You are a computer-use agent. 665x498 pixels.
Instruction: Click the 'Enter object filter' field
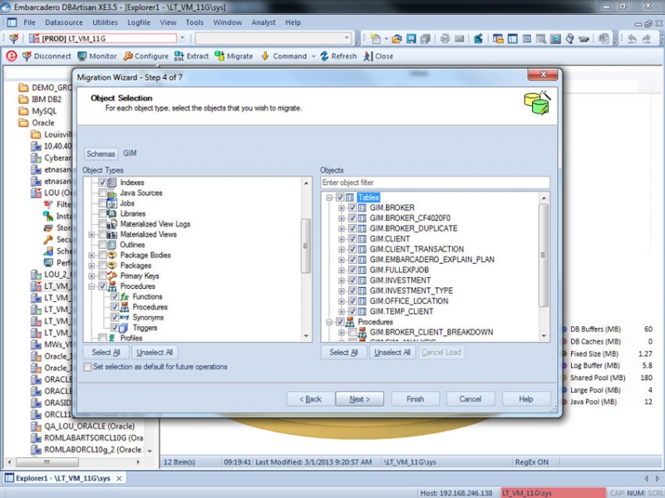(435, 183)
